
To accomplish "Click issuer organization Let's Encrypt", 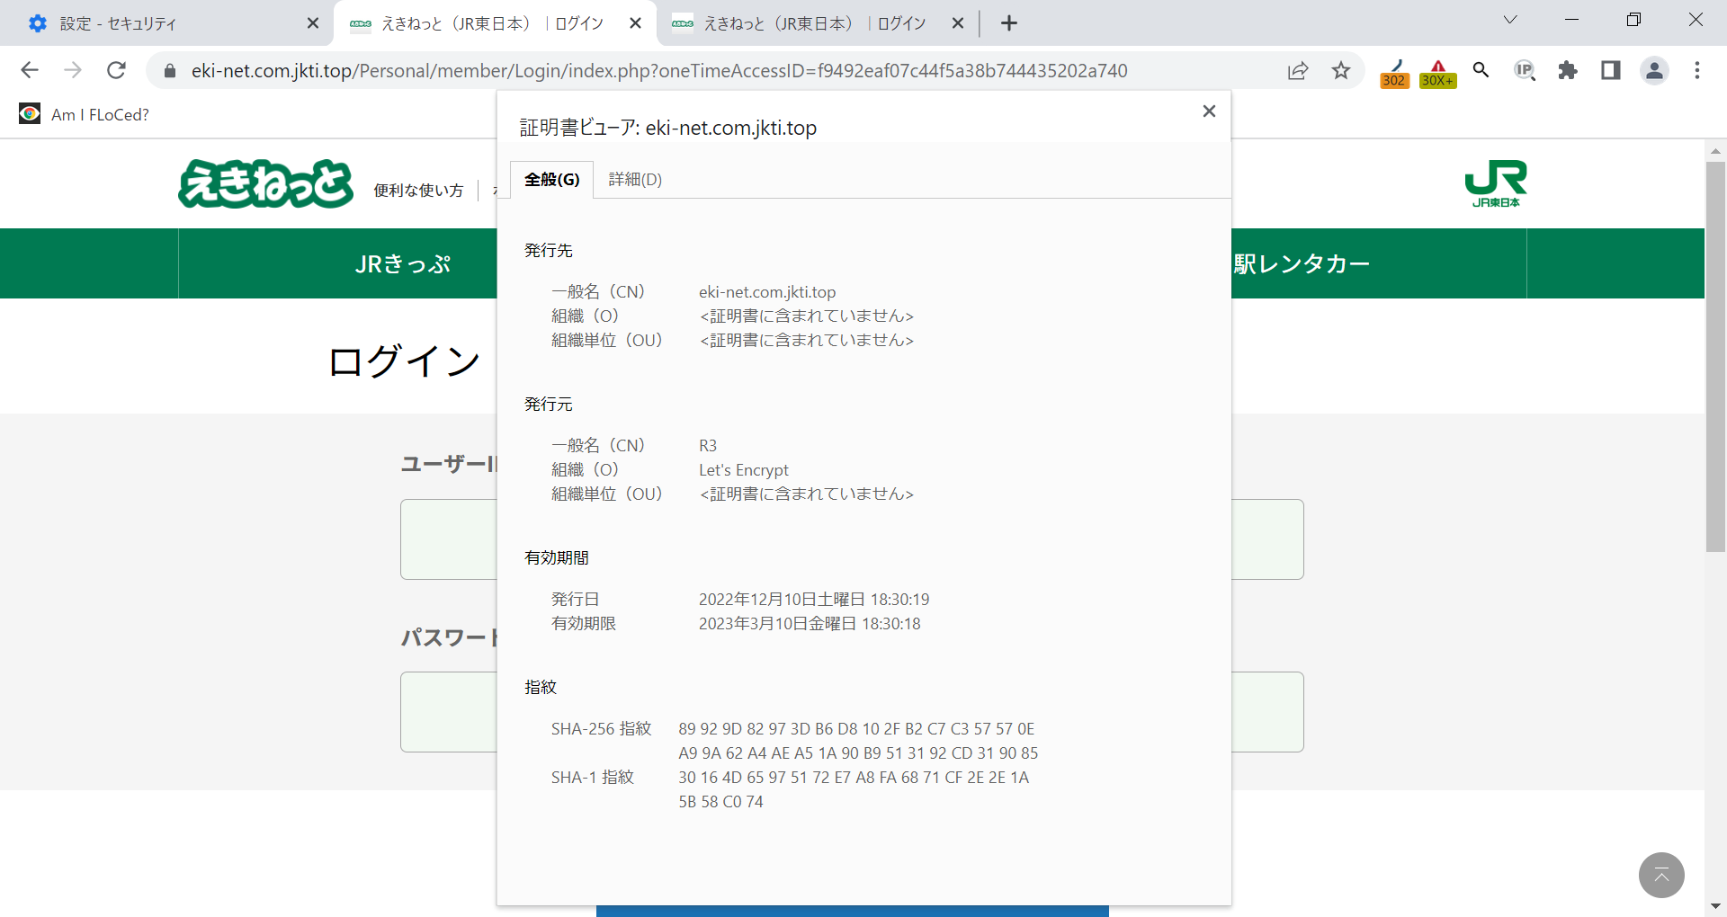I will coord(744,470).
